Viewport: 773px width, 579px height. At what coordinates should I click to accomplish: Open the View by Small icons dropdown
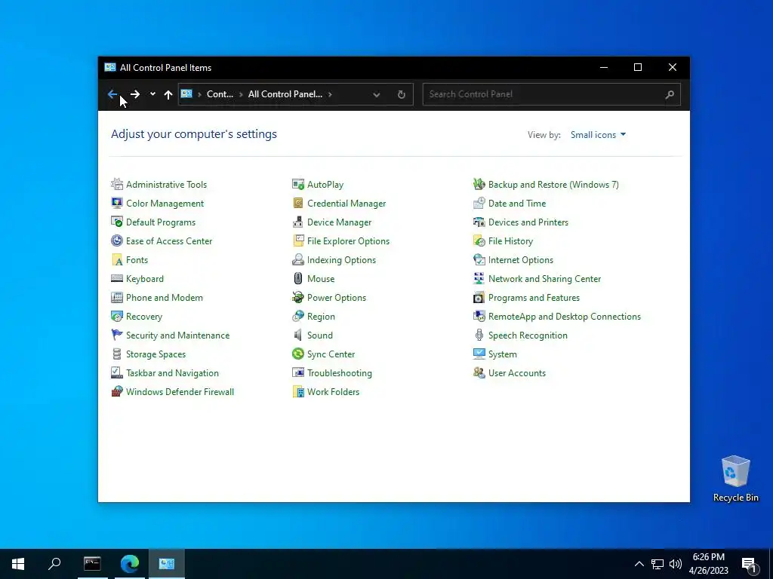(598, 135)
